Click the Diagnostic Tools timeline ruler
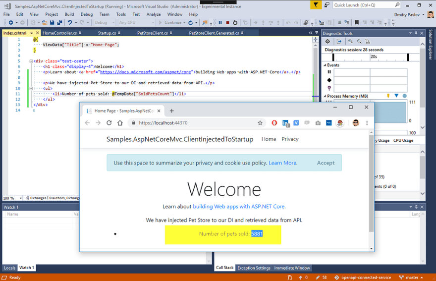 pos(371,57)
